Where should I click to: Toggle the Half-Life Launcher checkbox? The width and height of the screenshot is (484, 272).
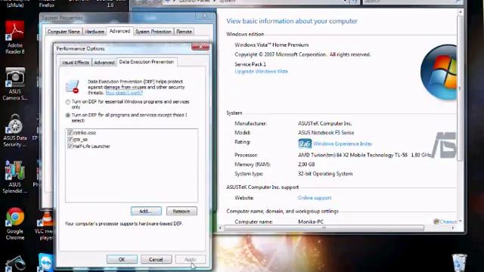point(70,146)
